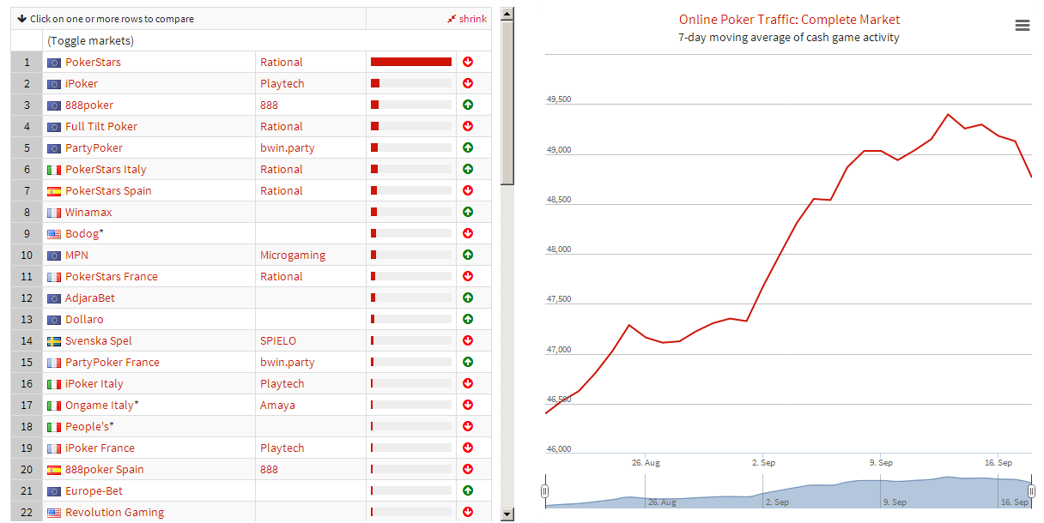The width and height of the screenshot is (1044, 523).
Task: Open the Revolution Gaming link
Action: 114,512
